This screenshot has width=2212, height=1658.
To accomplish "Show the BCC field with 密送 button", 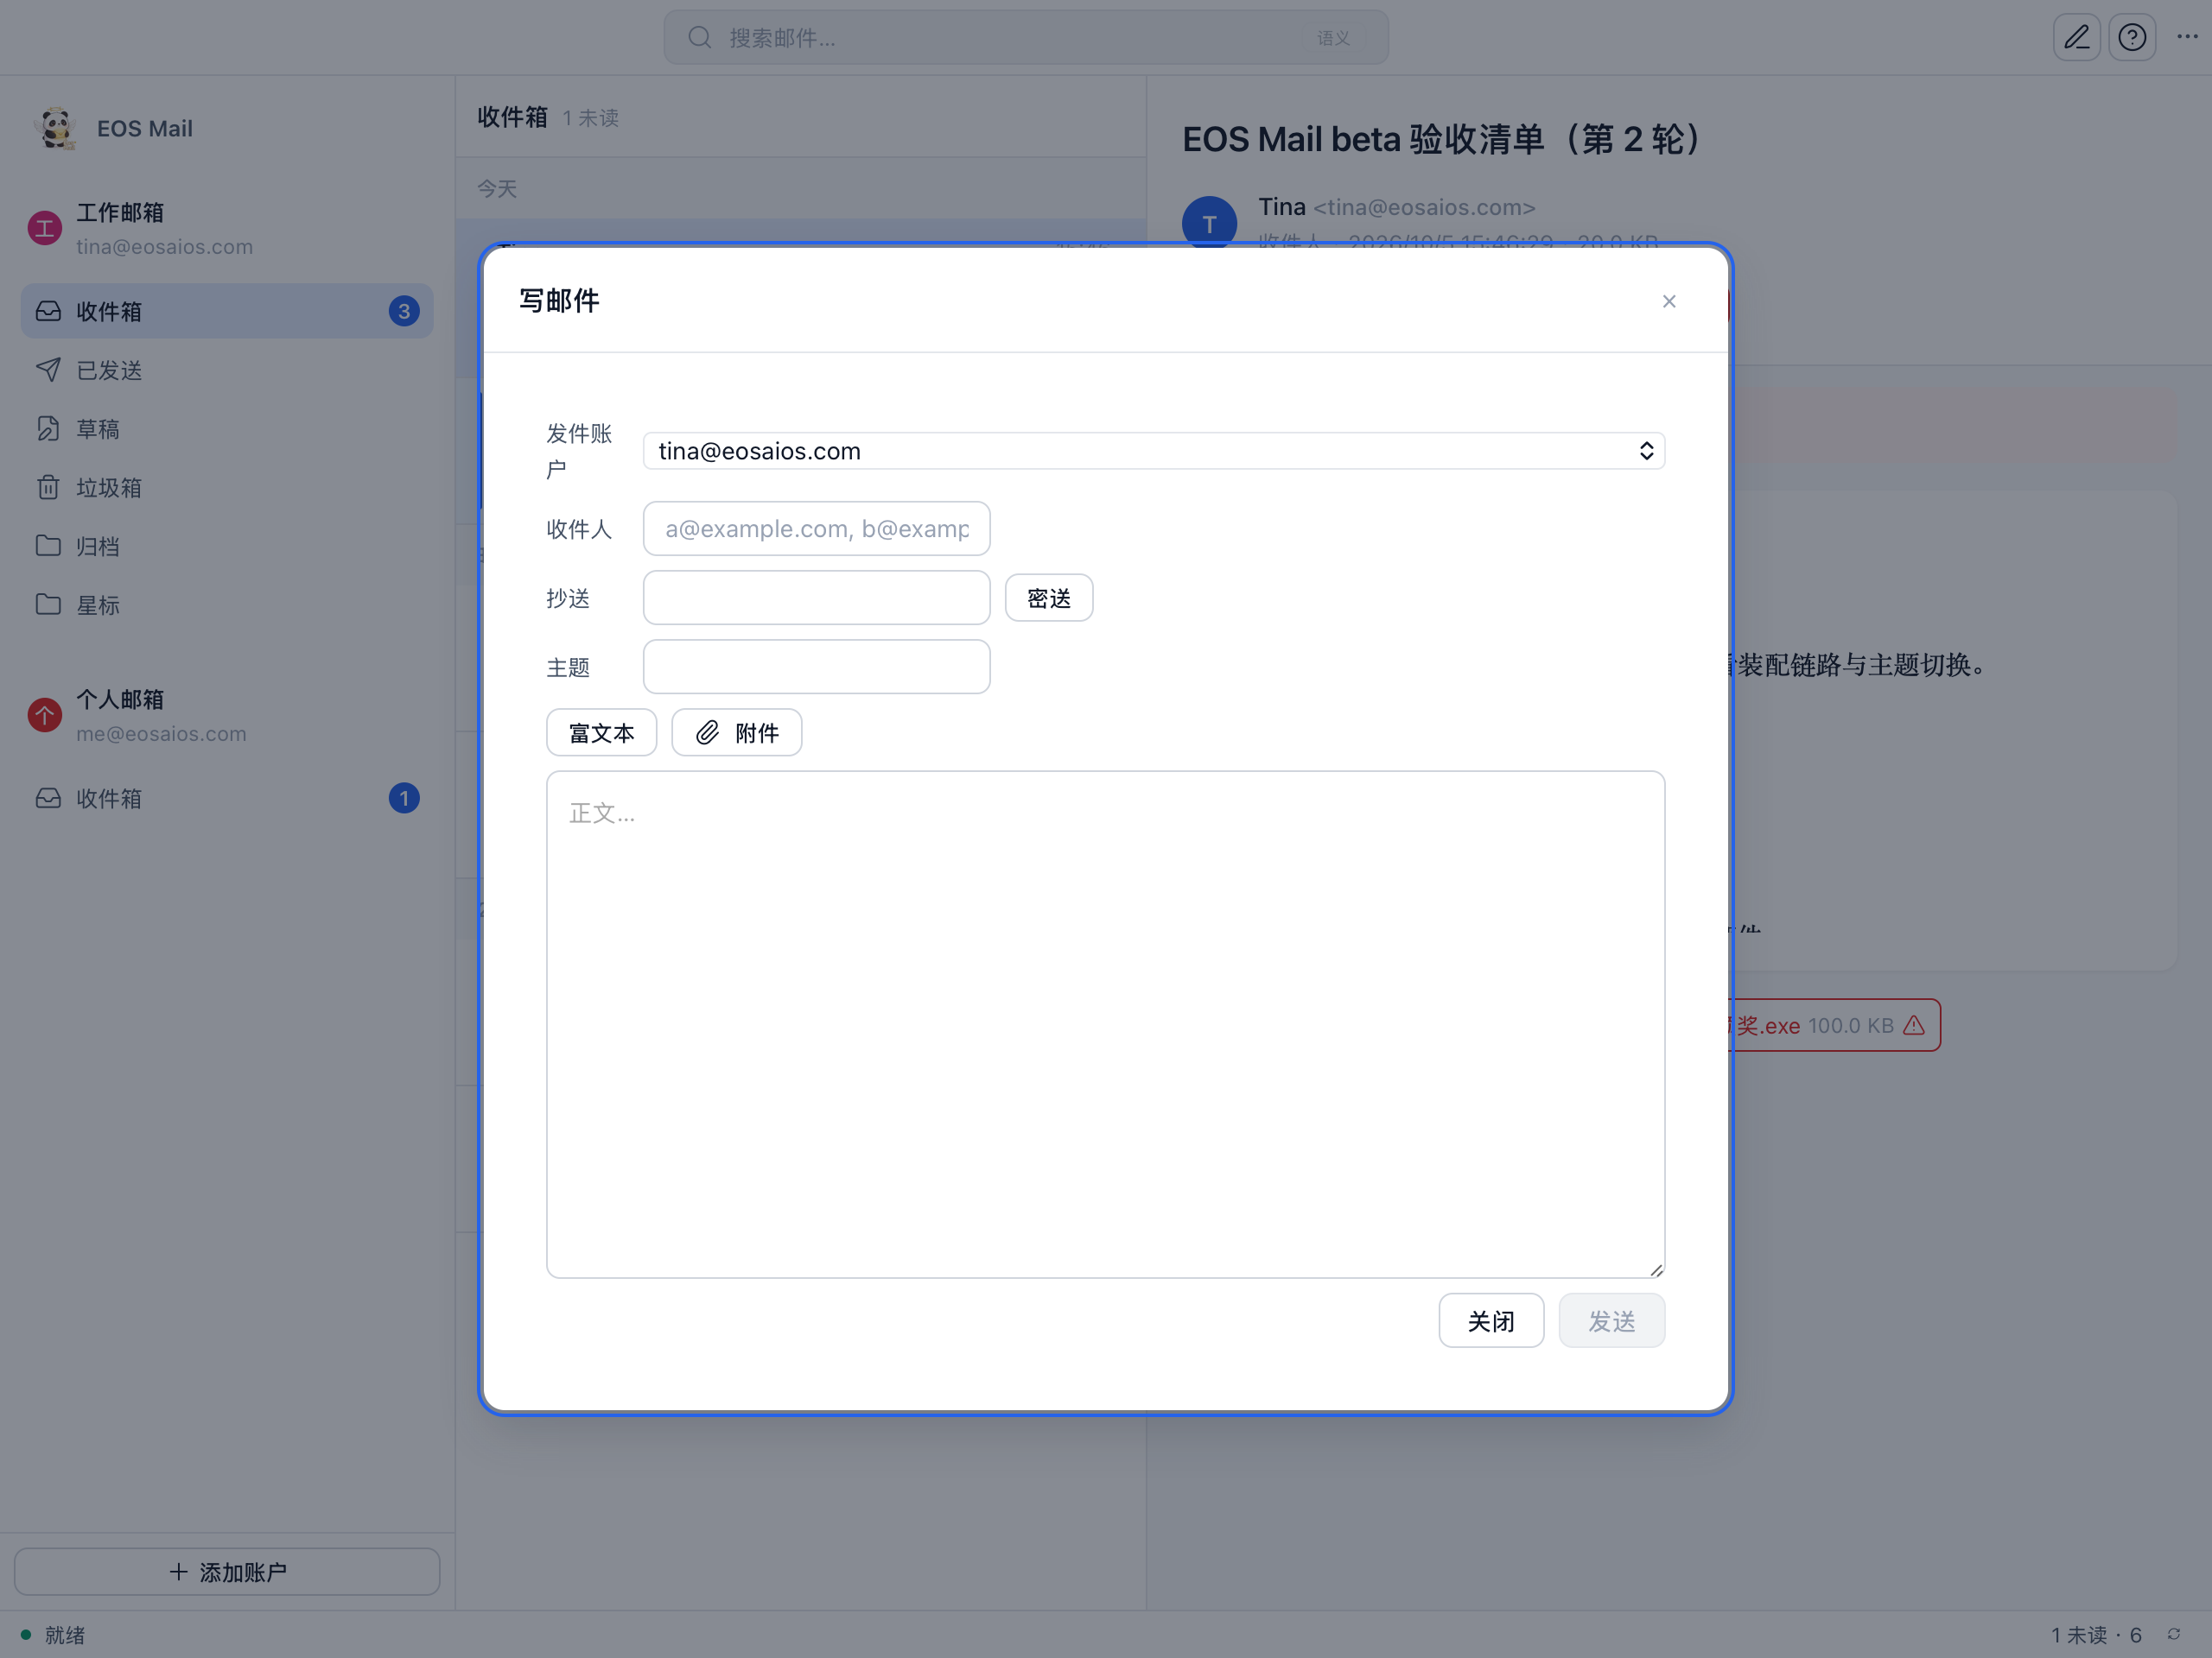I will coord(1048,598).
